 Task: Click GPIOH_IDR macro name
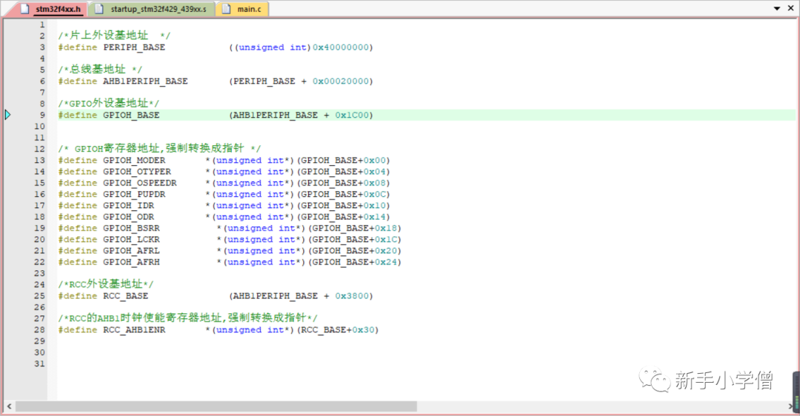129,205
